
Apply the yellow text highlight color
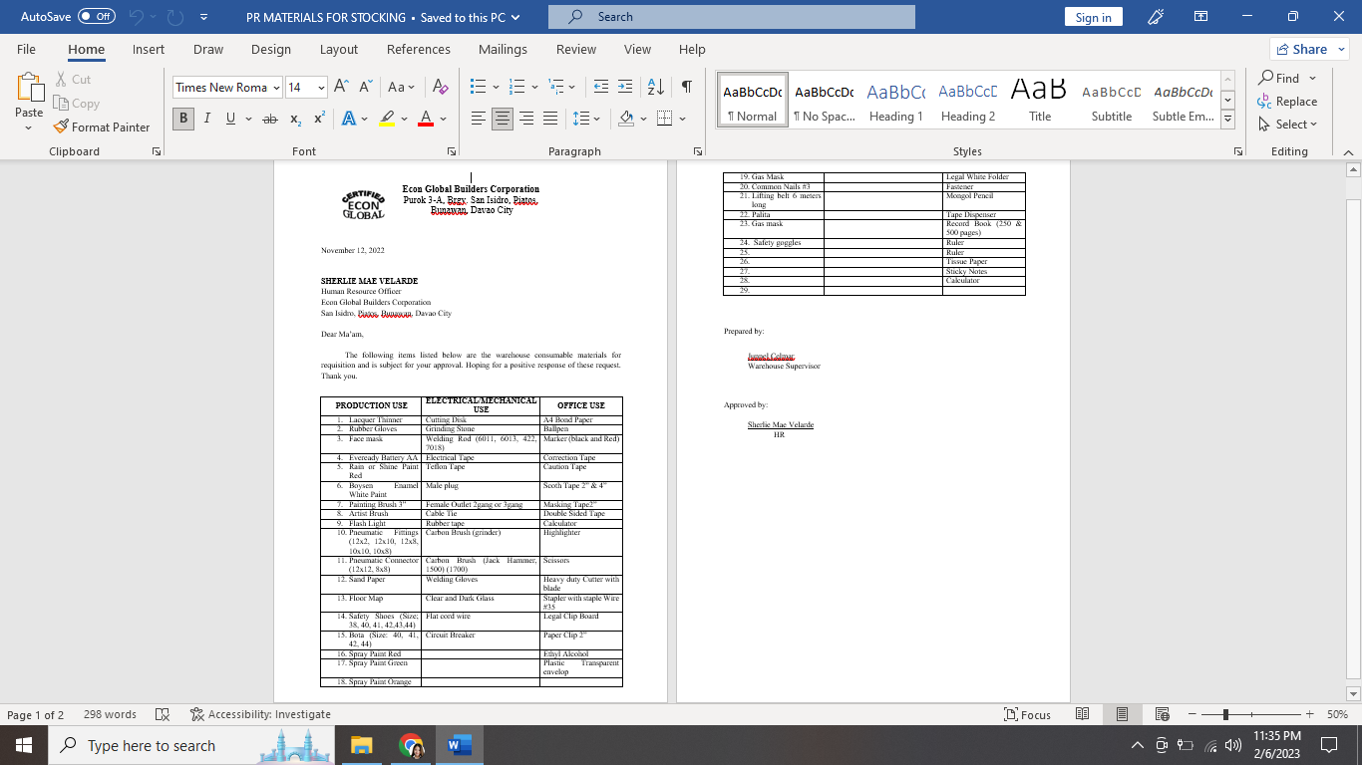(x=387, y=119)
